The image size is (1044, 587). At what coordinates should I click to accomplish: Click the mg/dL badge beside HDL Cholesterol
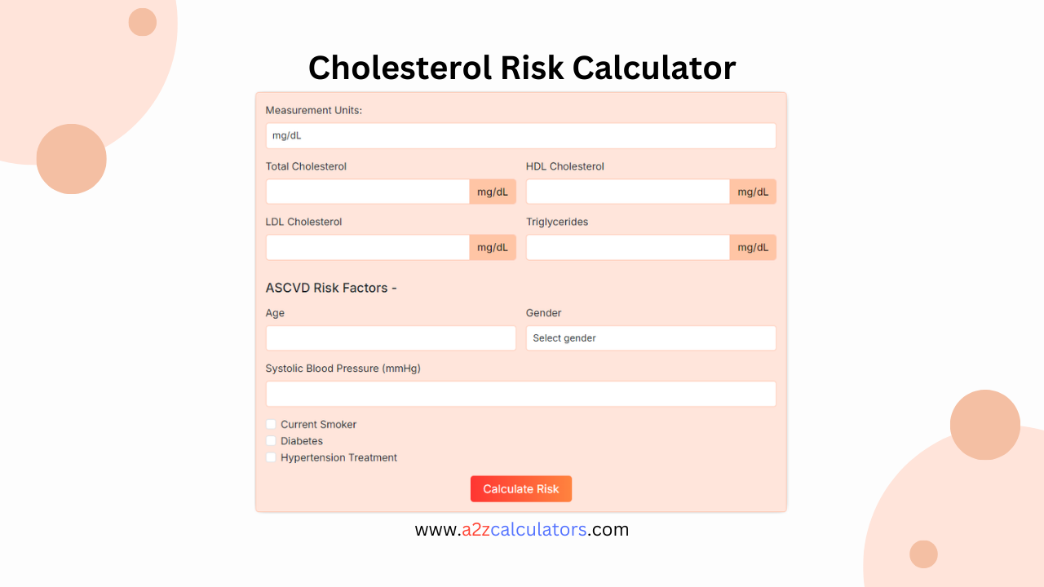coord(753,191)
